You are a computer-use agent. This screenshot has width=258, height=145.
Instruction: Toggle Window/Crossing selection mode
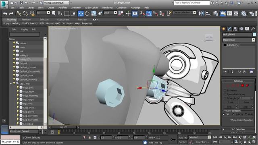tap(73, 13)
